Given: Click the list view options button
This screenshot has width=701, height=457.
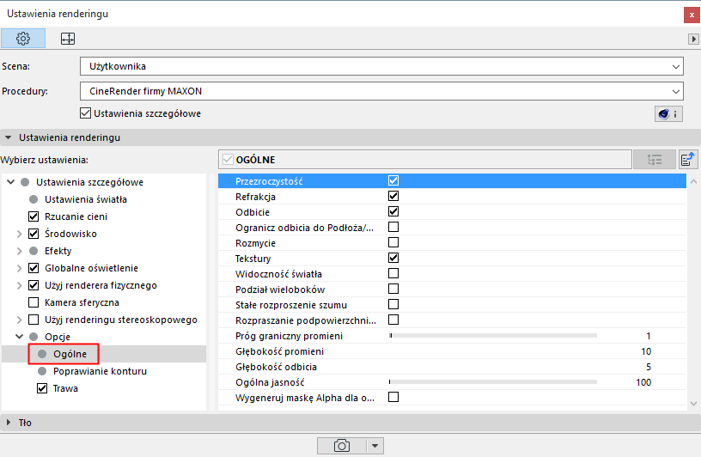Looking at the screenshot, I should 655,160.
